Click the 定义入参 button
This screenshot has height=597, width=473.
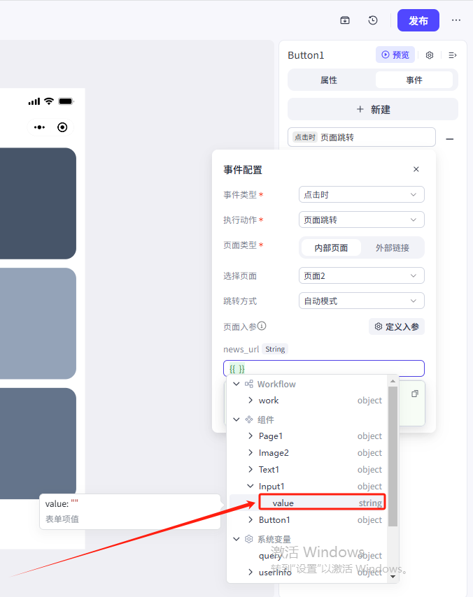396,326
